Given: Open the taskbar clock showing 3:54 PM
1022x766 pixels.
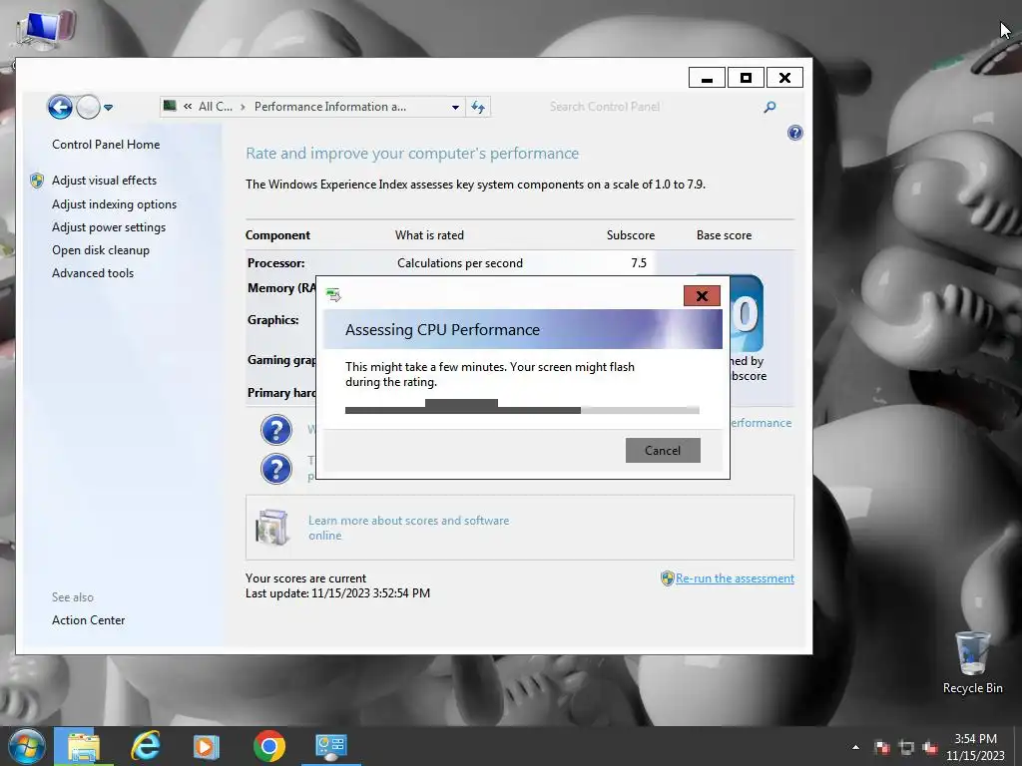Looking at the screenshot, I should coord(976,746).
